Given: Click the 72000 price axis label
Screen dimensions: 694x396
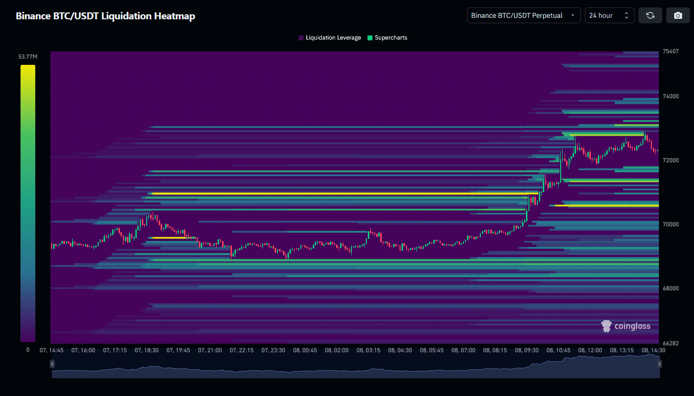Looking at the screenshot, I should (x=671, y=160).
